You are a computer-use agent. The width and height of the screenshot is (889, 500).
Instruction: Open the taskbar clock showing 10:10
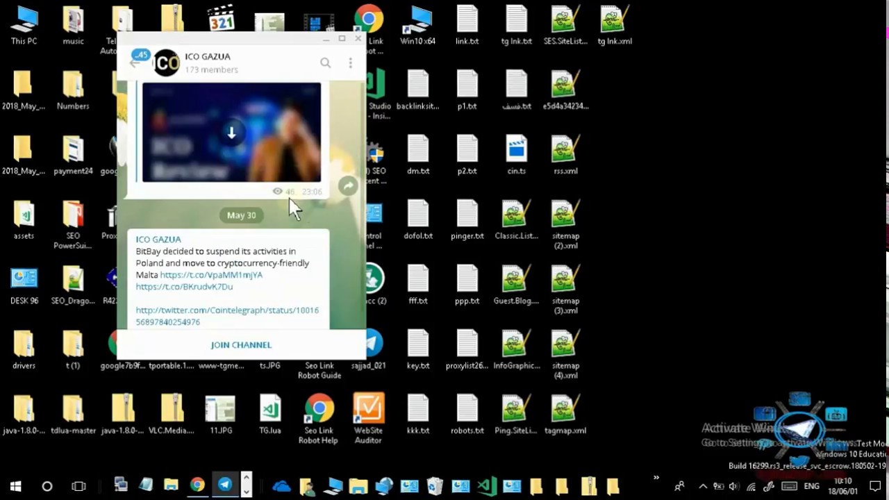pyautogui.click(x=843, y=486)
